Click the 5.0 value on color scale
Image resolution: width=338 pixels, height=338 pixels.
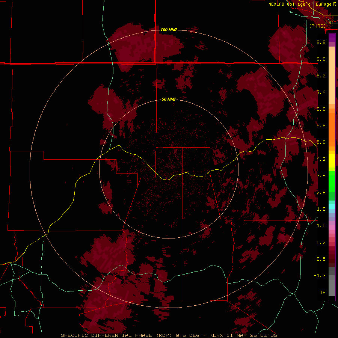[x=321, y=142]
